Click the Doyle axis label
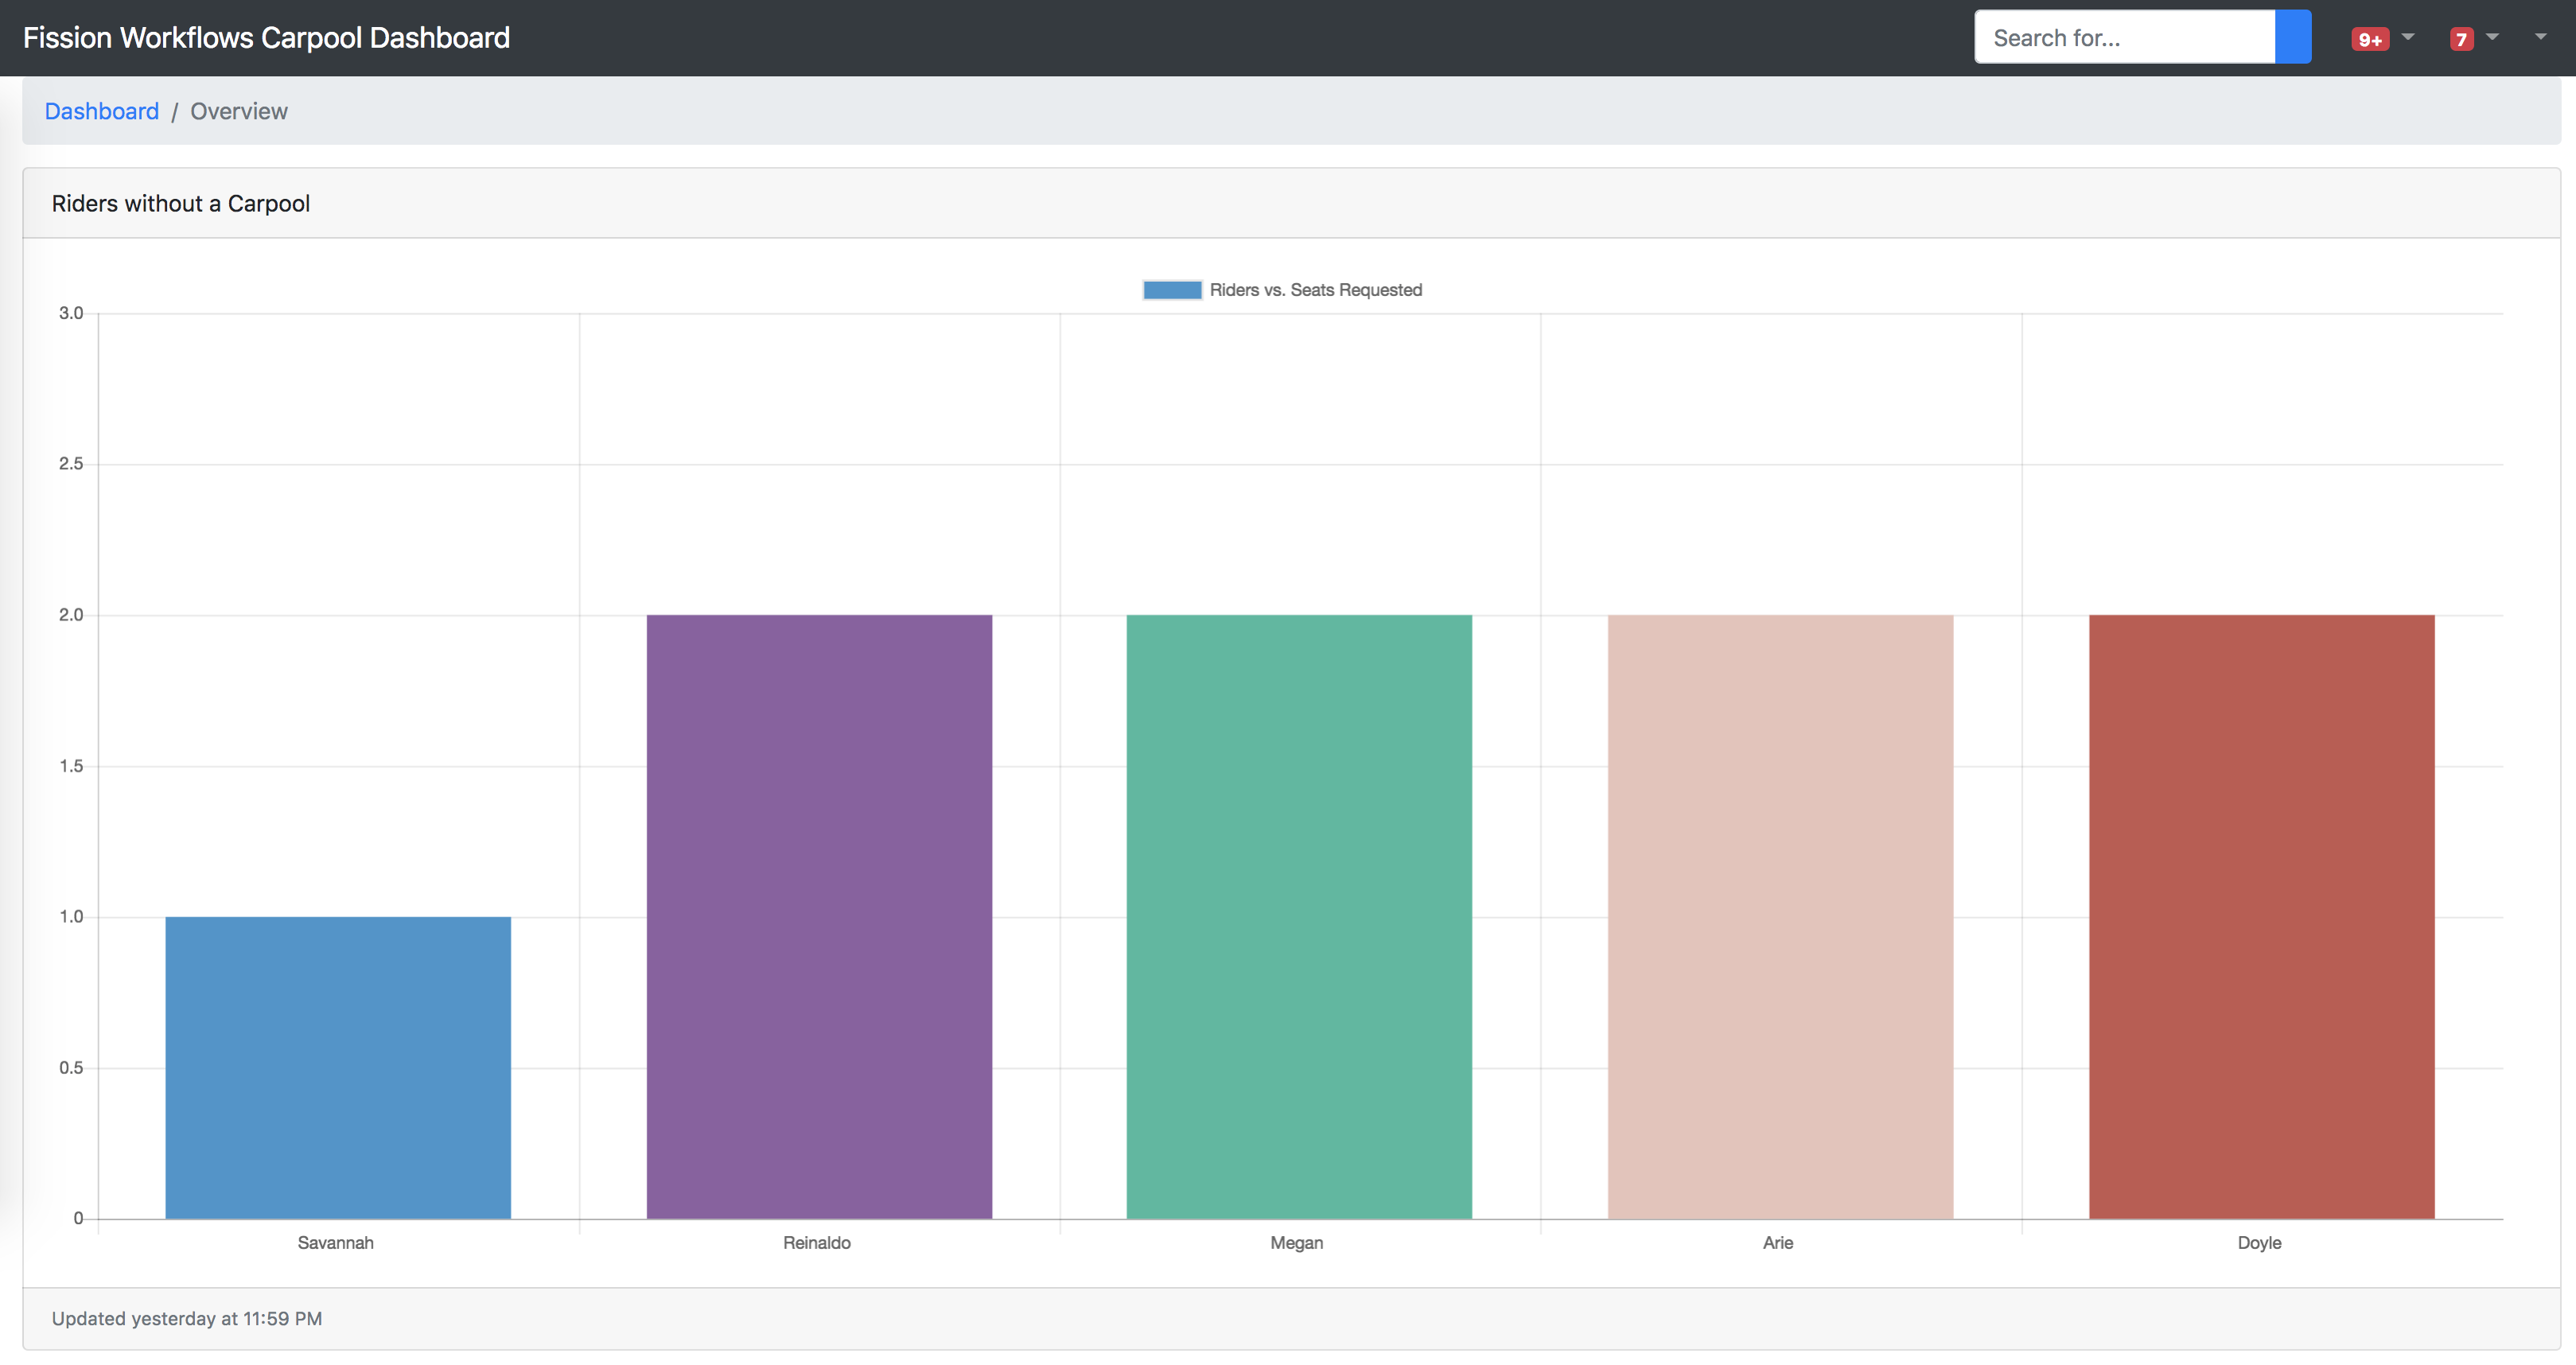 point(2260,1243)
